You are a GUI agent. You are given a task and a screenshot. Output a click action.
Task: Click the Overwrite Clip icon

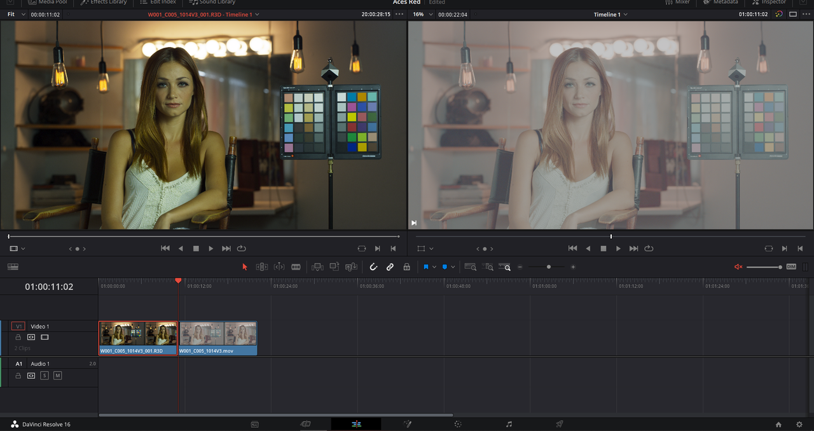point(334,267)
